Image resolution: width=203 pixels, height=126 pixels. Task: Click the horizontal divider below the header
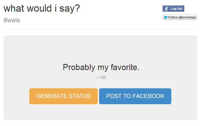coord(100,30)
